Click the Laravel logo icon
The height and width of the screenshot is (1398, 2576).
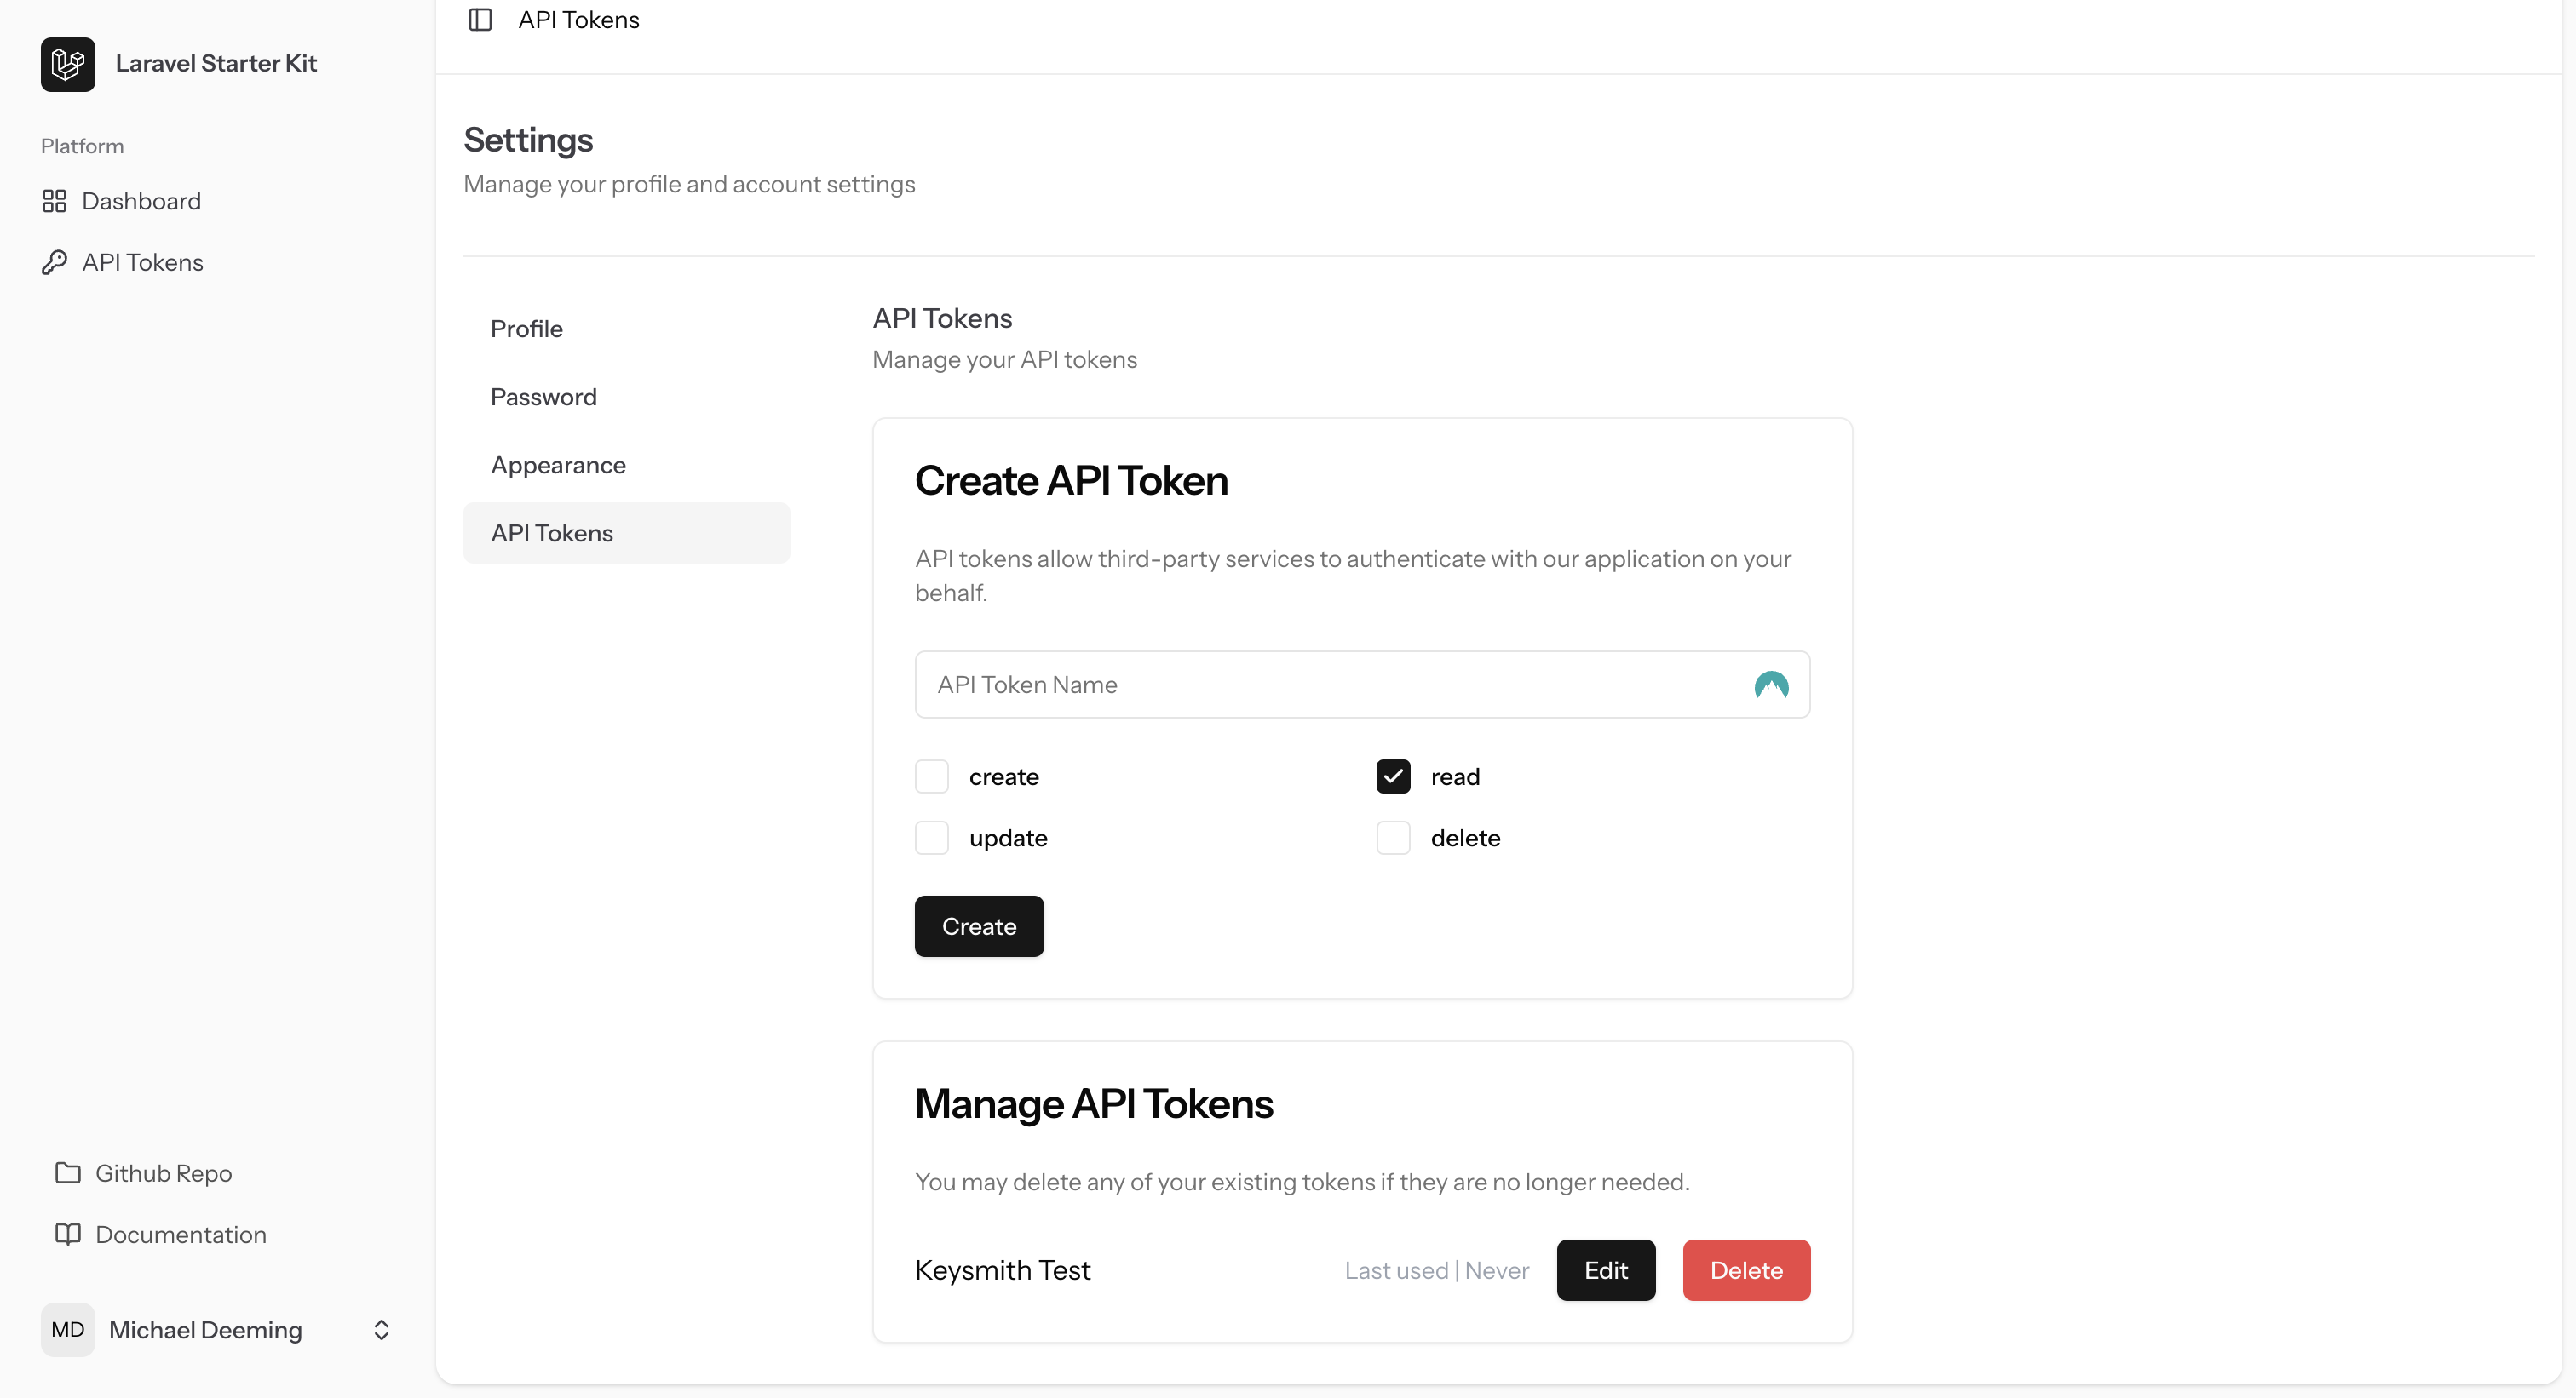(x=68, y=64)
